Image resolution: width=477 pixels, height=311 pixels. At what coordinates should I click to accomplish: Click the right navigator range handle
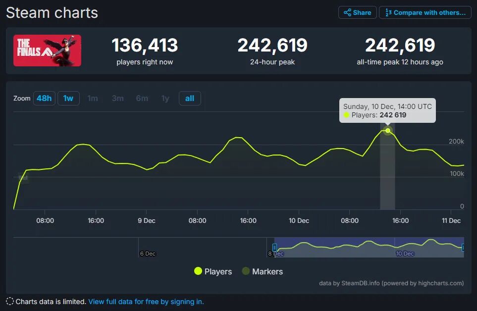463,248
